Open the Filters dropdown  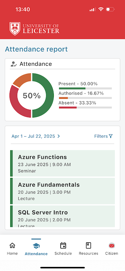tap(103, 136)
